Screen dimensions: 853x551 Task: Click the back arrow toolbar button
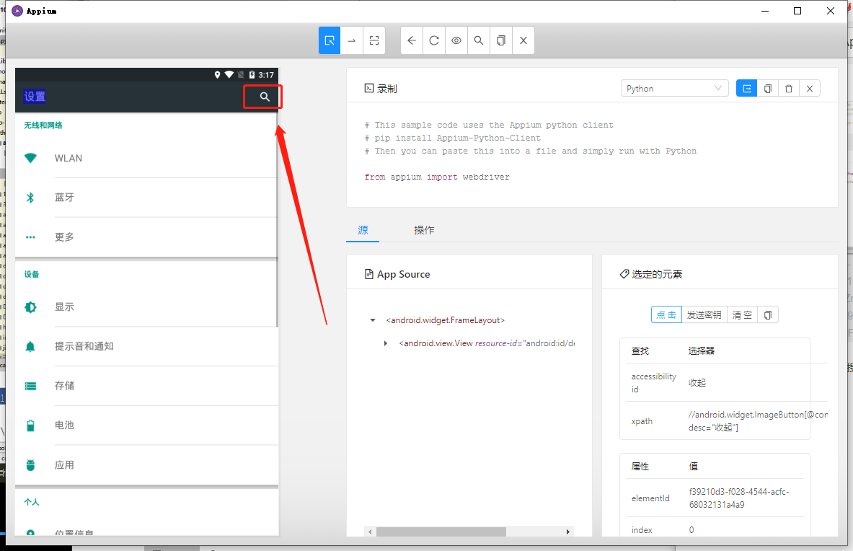pyautogui.click(x=412, y=40)
